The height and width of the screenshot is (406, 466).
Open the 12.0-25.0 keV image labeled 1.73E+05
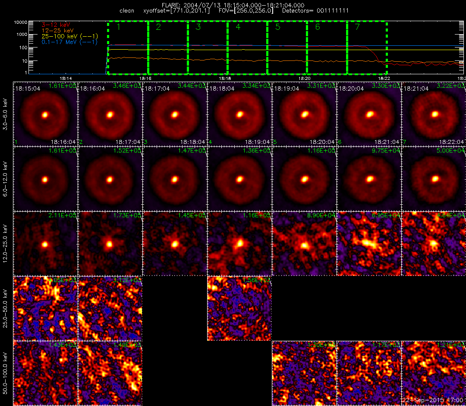[110, 244]
